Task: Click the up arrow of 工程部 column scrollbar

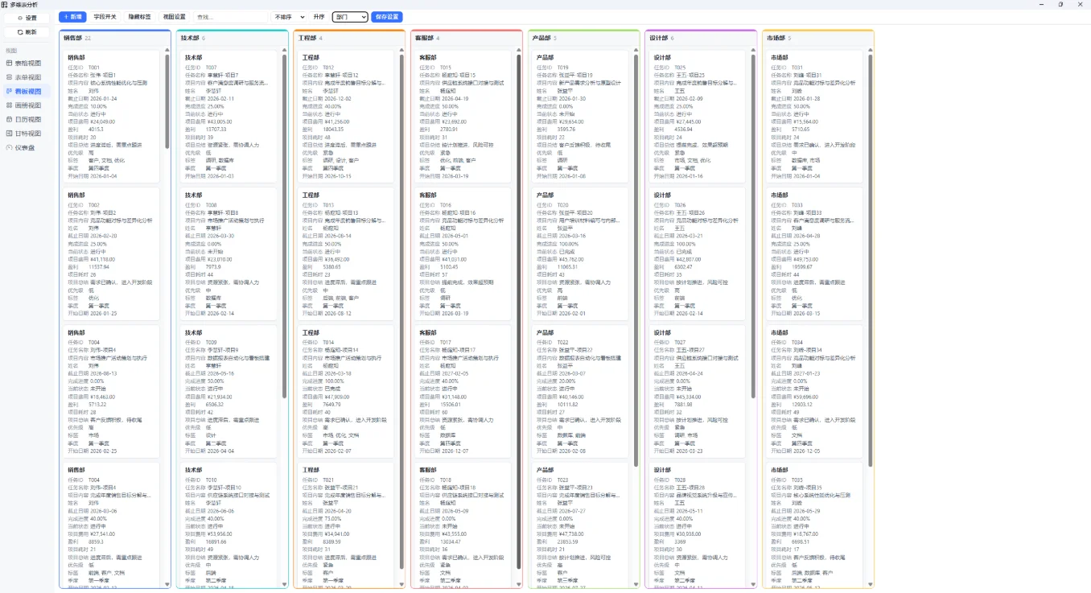Action: [401, 51]
